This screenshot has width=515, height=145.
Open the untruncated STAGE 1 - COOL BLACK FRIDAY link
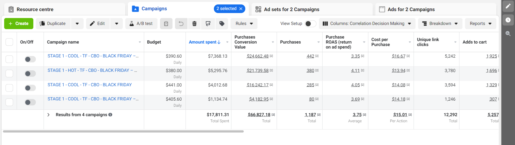[x=90, y=85]
